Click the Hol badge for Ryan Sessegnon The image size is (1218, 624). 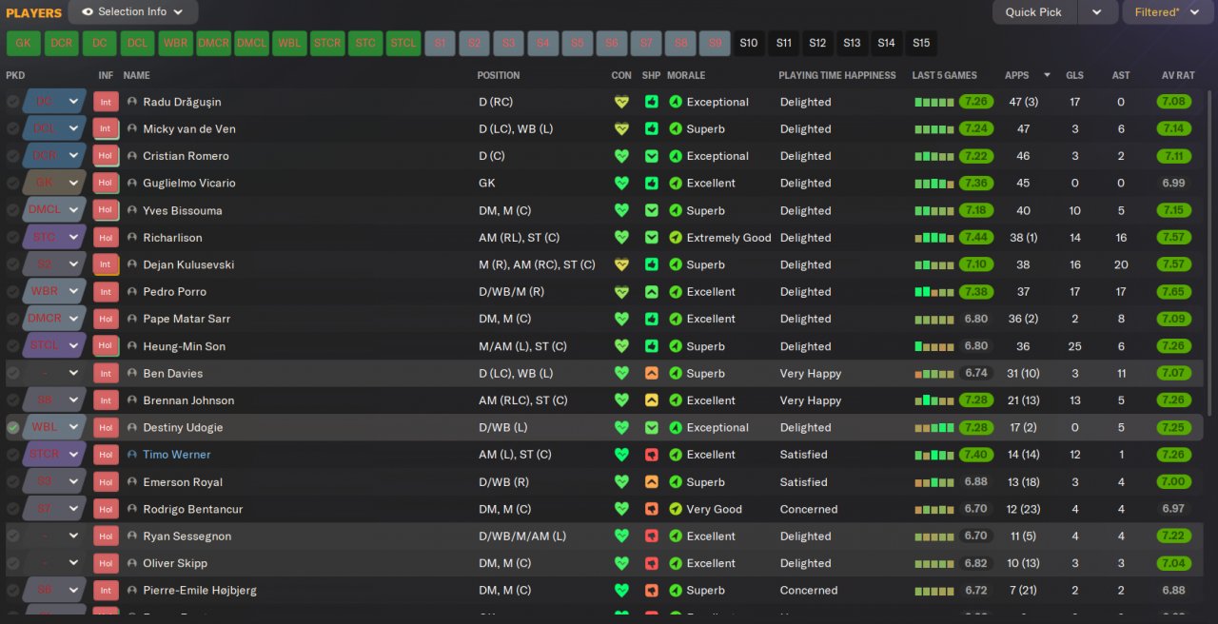pos(106,536)
